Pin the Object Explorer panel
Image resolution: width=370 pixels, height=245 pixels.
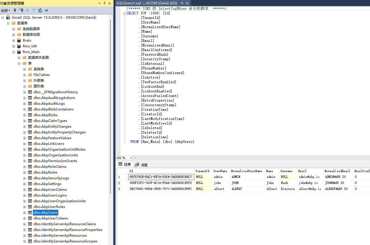tap(104, 3)
